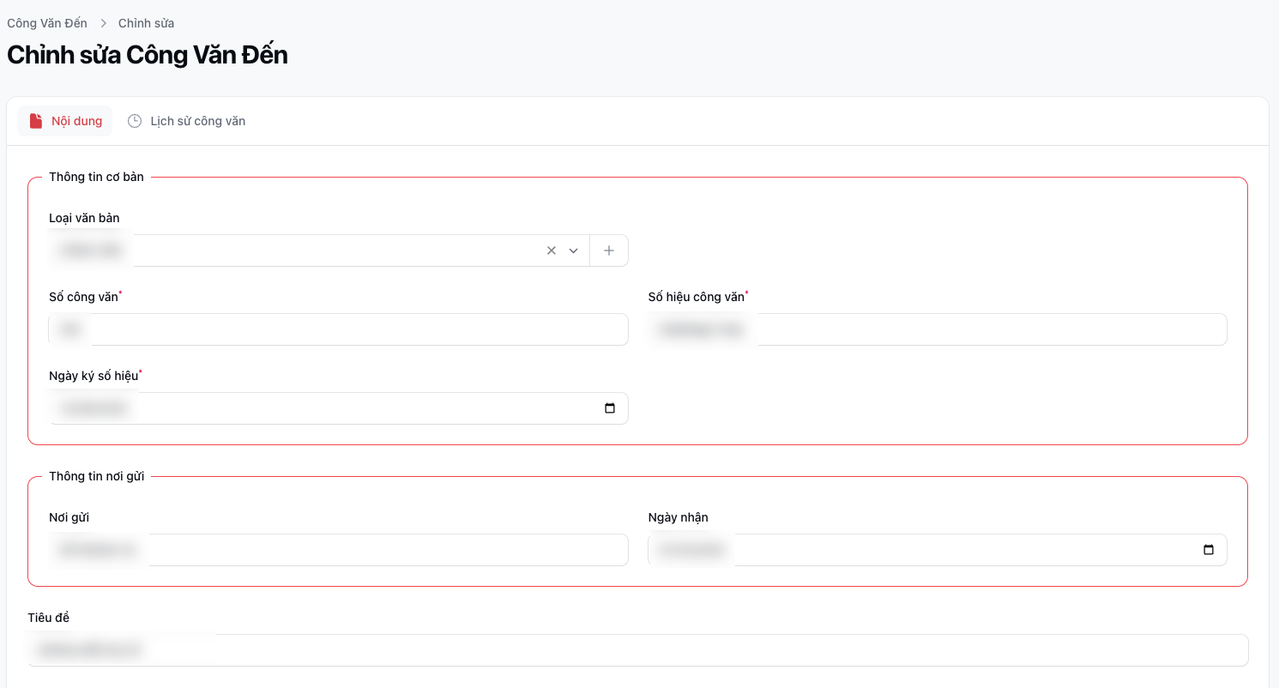Open calendar picker for Ngày nhận
1279x688 pixels.
coord(1209,550)
